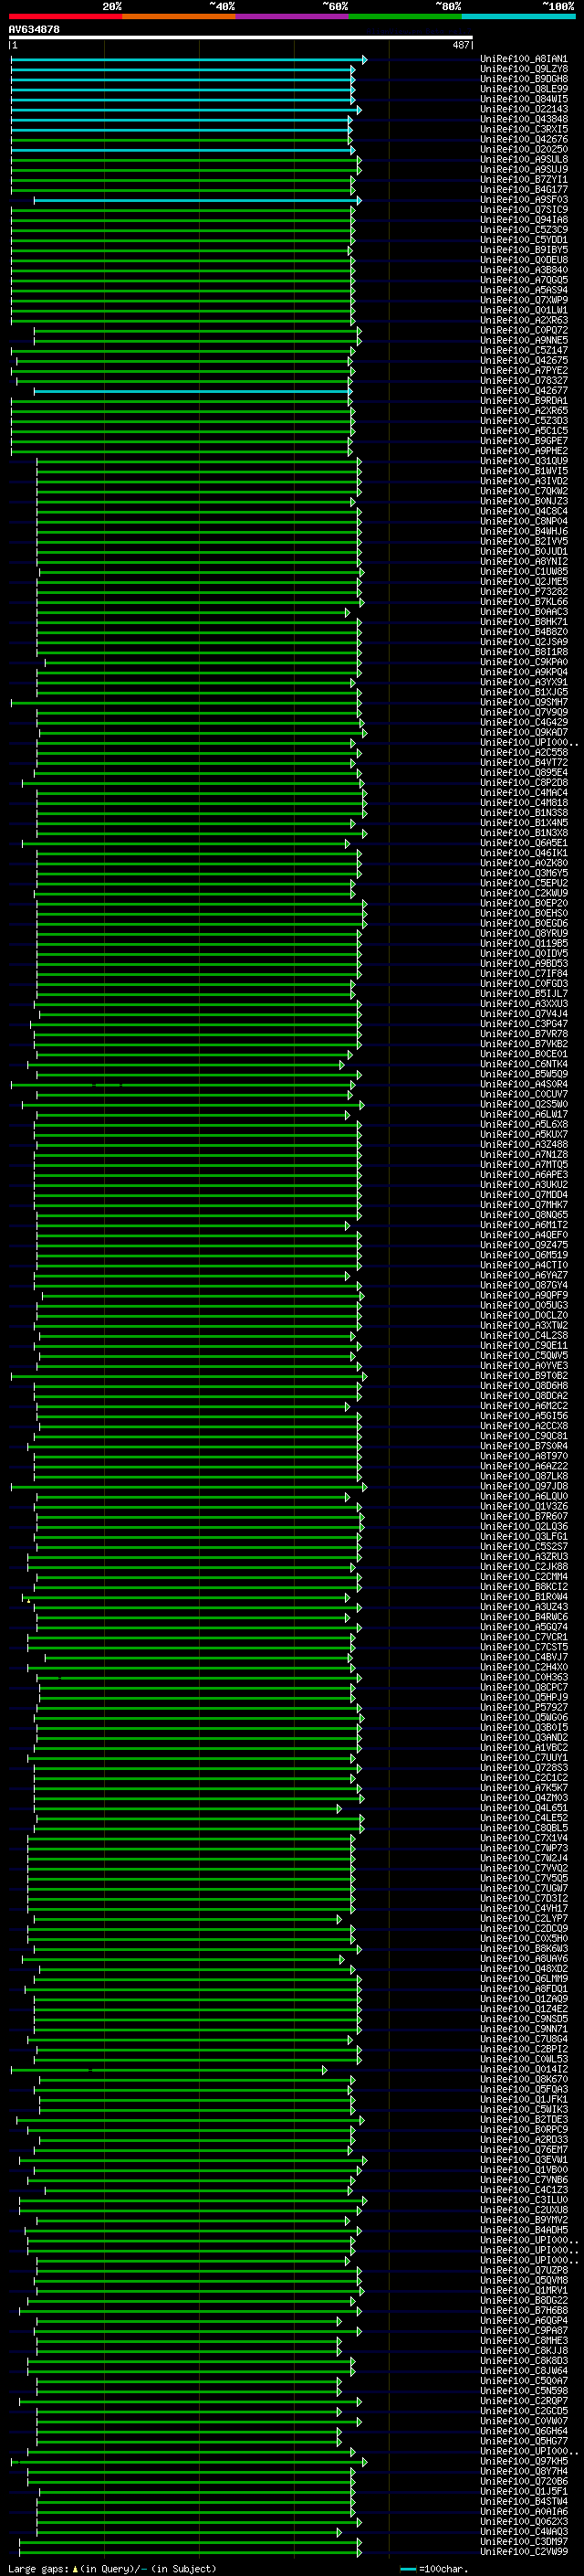Select UniRef100_C8PZD8 label
This screenshot has width=584, height=2576.
(524, 782)
